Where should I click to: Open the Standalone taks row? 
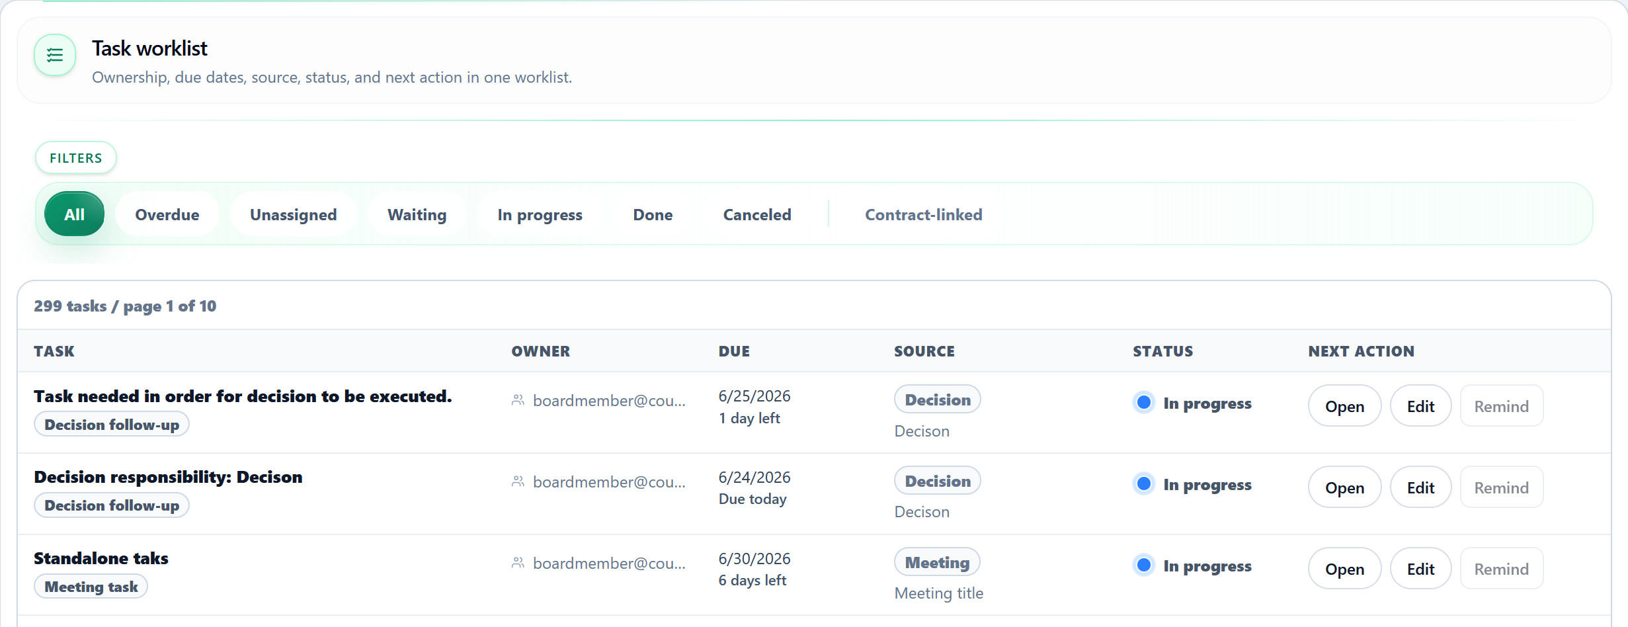(1344, 569)
